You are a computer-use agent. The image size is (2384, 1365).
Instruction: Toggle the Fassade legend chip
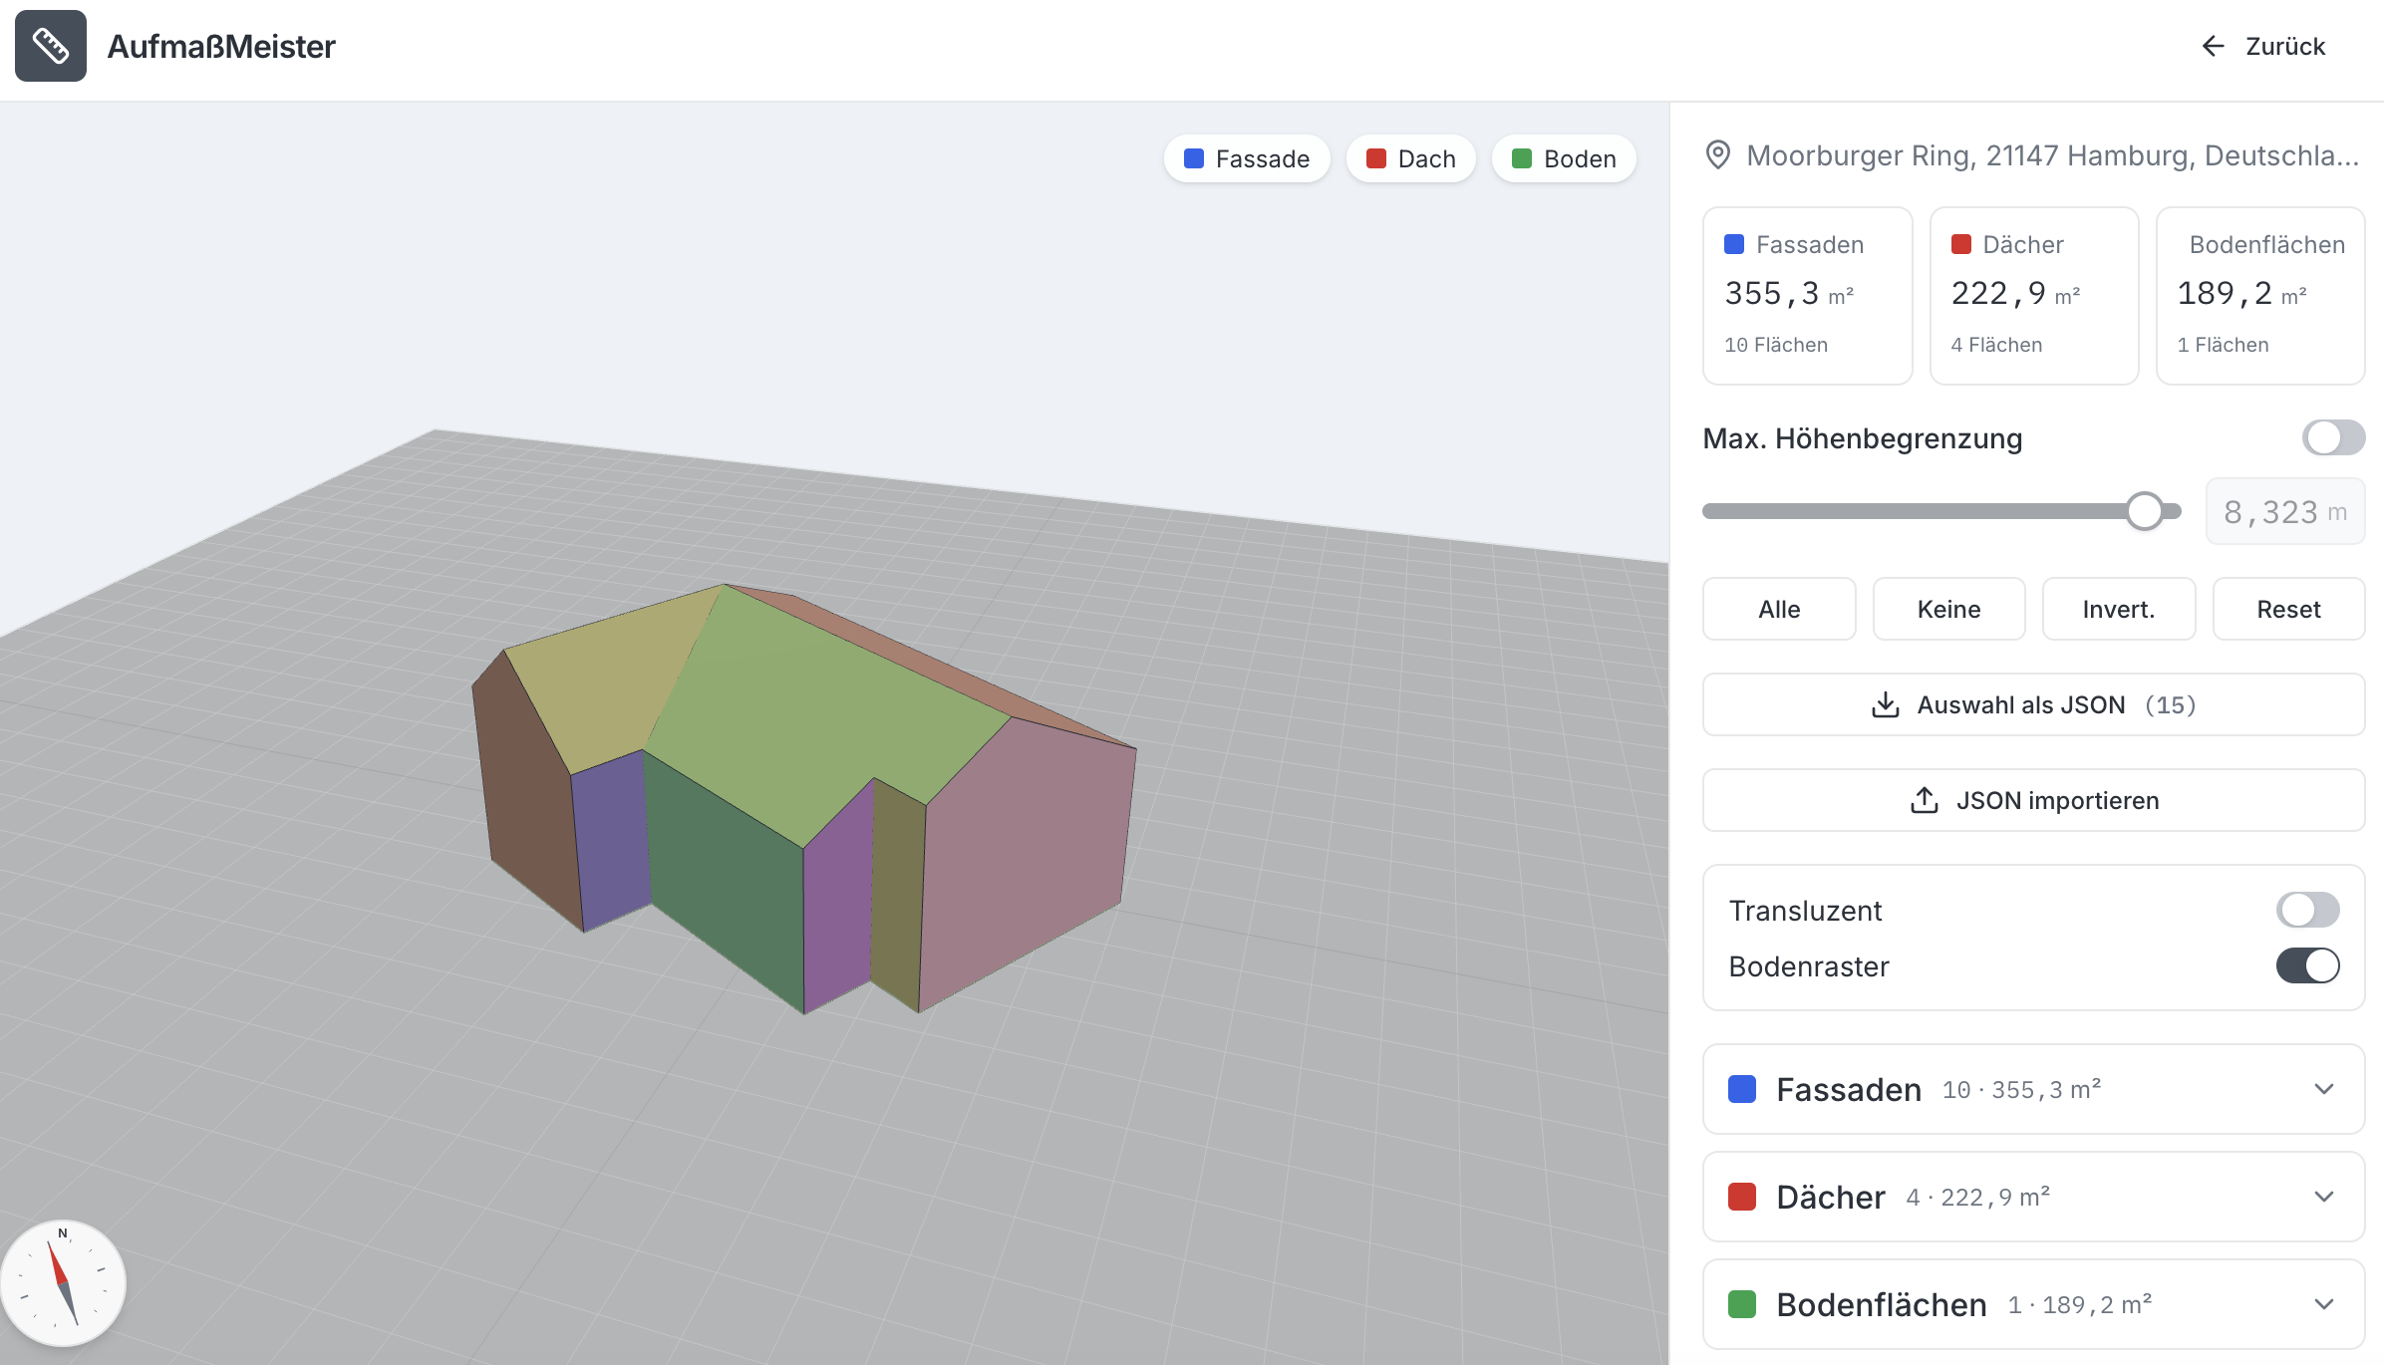[1247, 158]
